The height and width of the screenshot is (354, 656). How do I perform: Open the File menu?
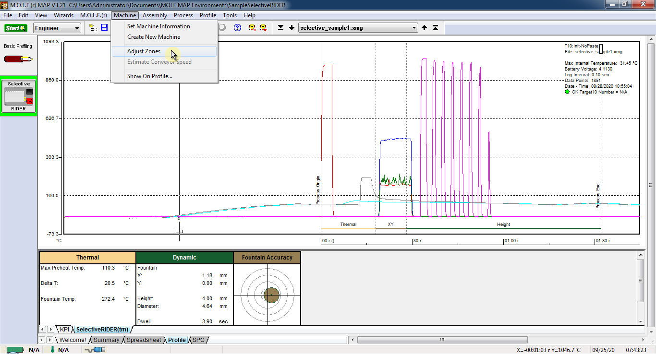[8, 15]
